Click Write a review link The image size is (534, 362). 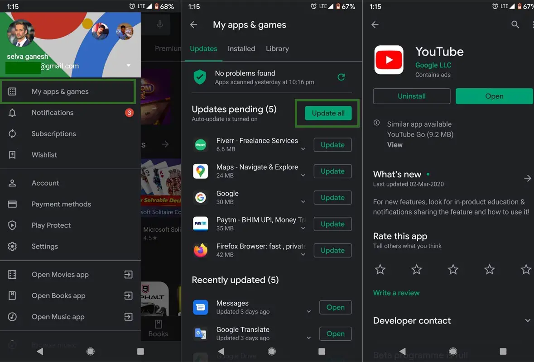[x=396, y=293]
